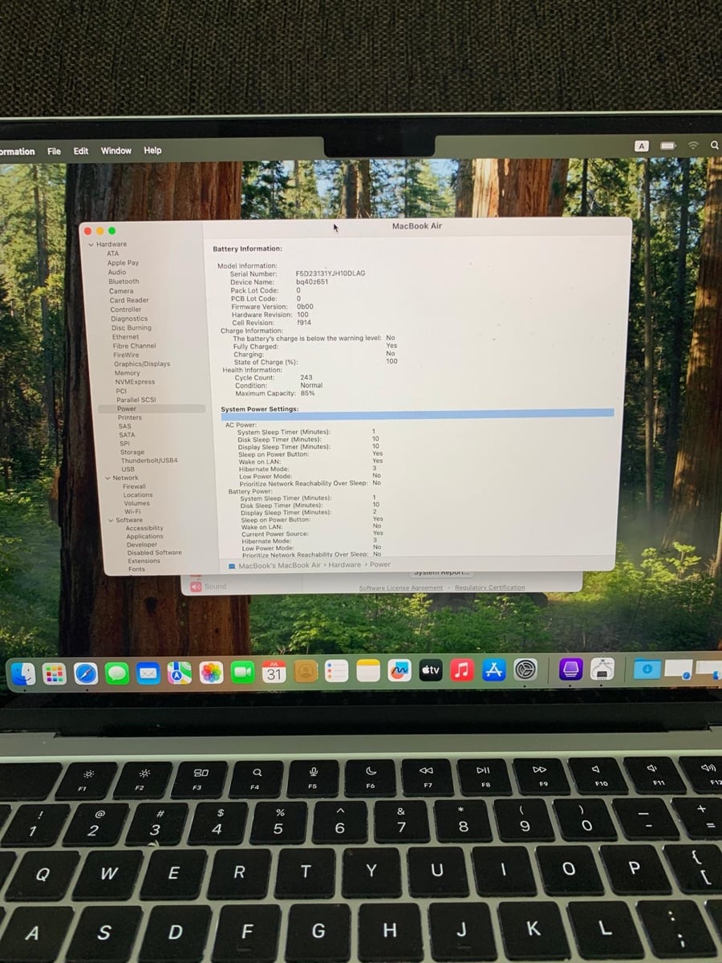Select Controller in the sidebar
Image resolution: width=722 pixels, height=963 pixels.
pyautogui.click(x=126, y=310)
